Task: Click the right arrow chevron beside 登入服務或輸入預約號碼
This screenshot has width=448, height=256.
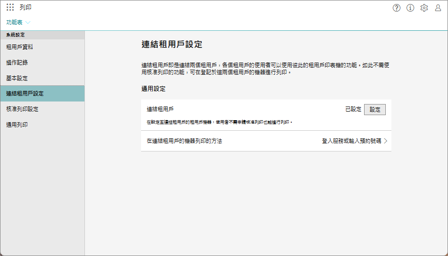Action: point(386,141)
